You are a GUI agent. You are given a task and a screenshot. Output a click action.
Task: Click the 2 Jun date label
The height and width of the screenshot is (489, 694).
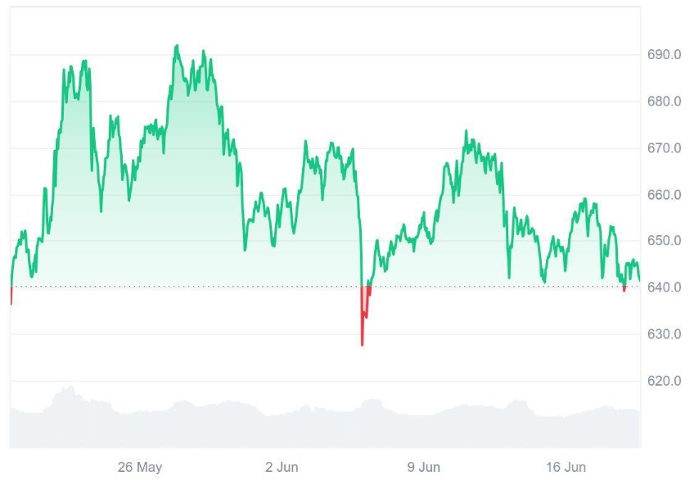(x=282, y=468)
